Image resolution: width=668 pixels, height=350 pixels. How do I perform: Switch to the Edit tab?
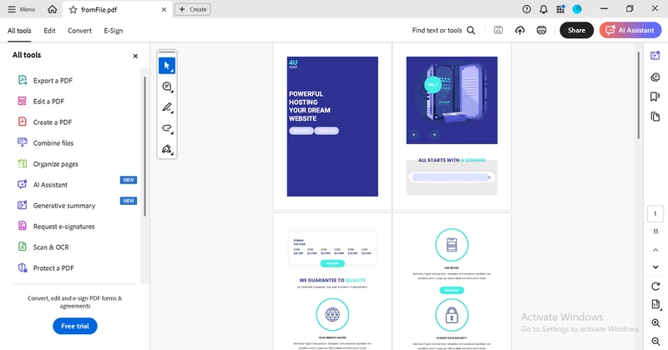pyautogui.click(x=49, y=31)
